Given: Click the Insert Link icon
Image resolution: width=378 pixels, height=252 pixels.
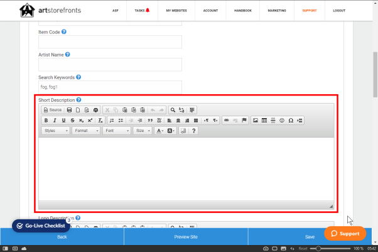Looking at the screenshot, I should (x=227, y=121).
